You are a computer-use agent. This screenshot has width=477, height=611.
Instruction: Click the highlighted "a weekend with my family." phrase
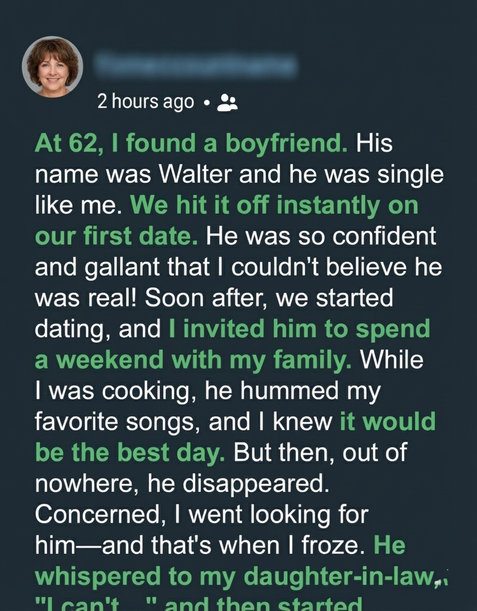(x=193, y=360)
